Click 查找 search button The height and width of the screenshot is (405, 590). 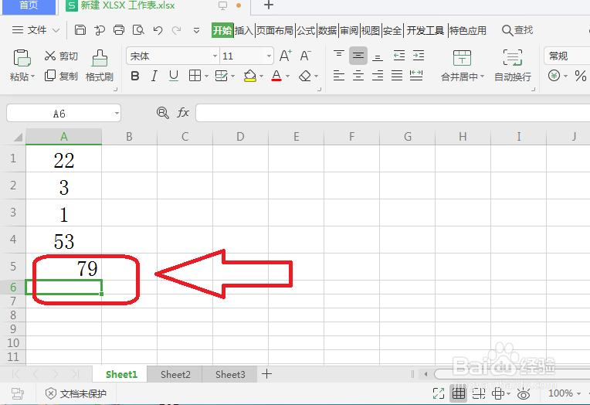[517, 30]
